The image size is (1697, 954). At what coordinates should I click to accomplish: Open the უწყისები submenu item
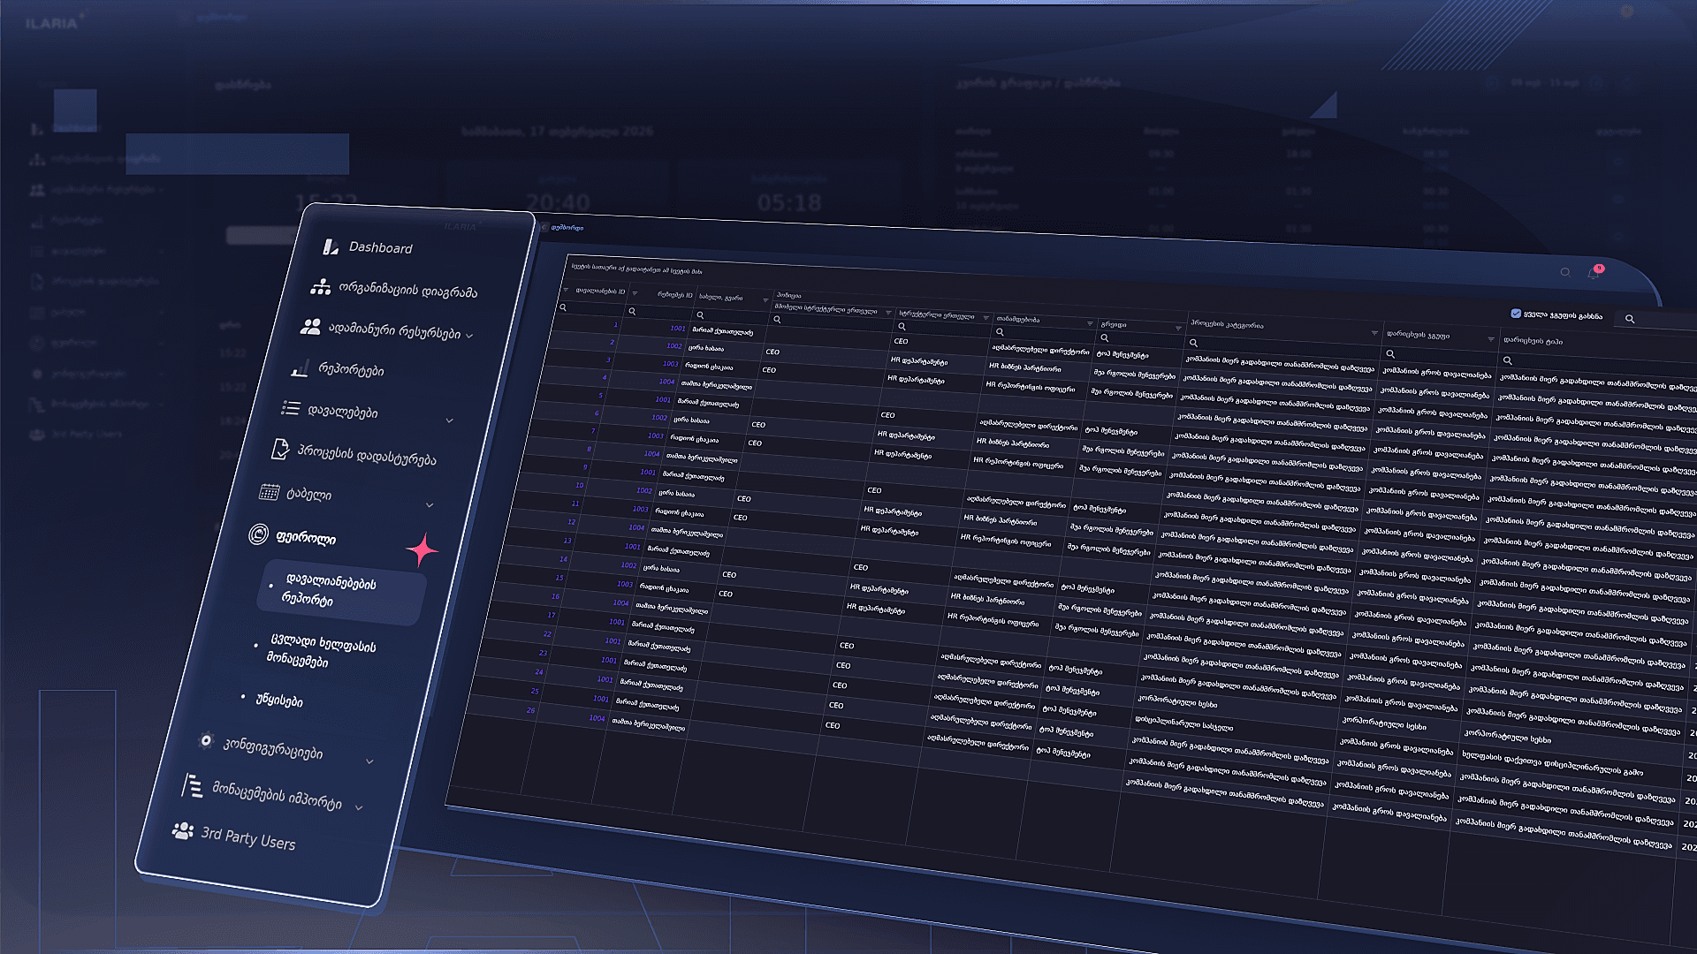coord(279,700)
